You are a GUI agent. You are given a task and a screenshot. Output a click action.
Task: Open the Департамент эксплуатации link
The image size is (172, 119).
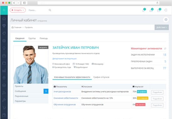[x=64, y=59]
